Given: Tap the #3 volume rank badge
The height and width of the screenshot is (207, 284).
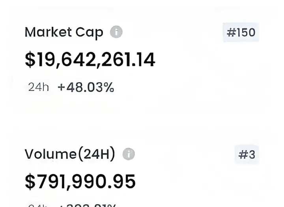Looking at the screenshot, I should 247,154.
